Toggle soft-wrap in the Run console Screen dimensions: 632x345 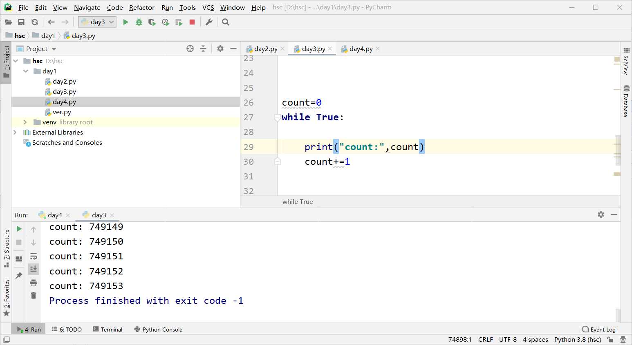click(34, 256)
